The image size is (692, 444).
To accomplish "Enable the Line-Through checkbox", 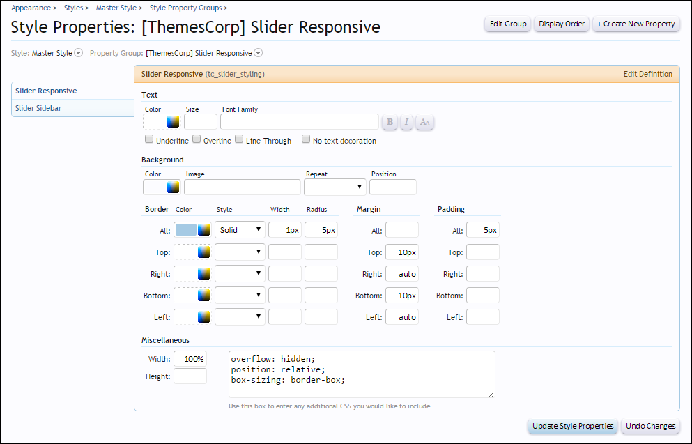I will coord(239,139).
